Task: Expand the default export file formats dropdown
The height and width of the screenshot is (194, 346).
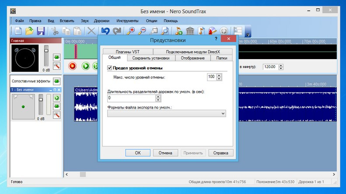Action: 223,113
